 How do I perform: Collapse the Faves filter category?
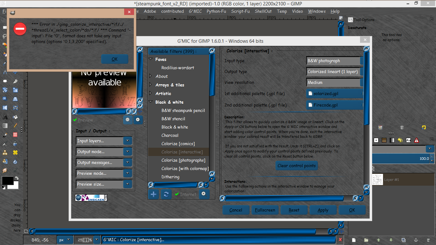(x=151, y=59)
